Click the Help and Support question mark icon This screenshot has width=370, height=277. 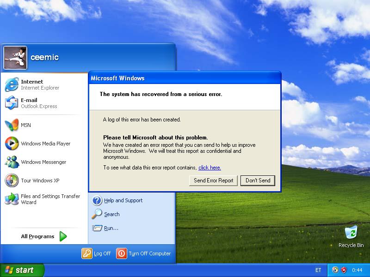click(x=97, y=200)
